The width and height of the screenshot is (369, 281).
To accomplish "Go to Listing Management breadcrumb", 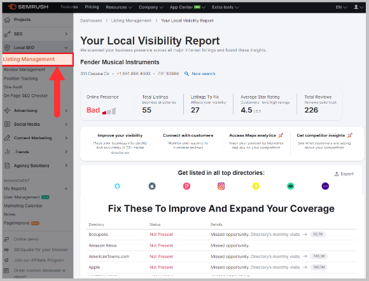I will pyautogui.click(x=131, y=21).
